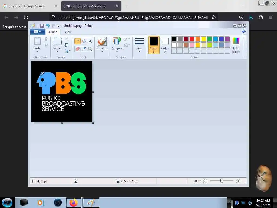The image size is (277, 208).
Task: Select the Magnifier tool
Action: [x=90, y=49]
